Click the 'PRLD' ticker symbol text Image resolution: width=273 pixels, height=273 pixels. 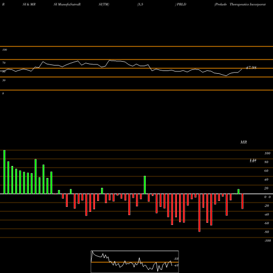(181, 4)
